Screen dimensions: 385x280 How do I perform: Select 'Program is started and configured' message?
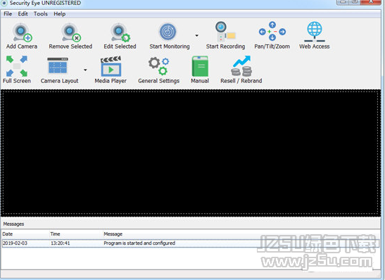tap(139, 243)
